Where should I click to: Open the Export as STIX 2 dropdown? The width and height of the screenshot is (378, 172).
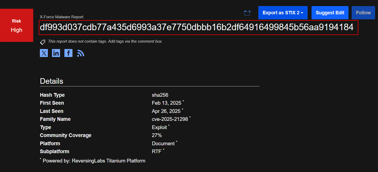[283, 13]
